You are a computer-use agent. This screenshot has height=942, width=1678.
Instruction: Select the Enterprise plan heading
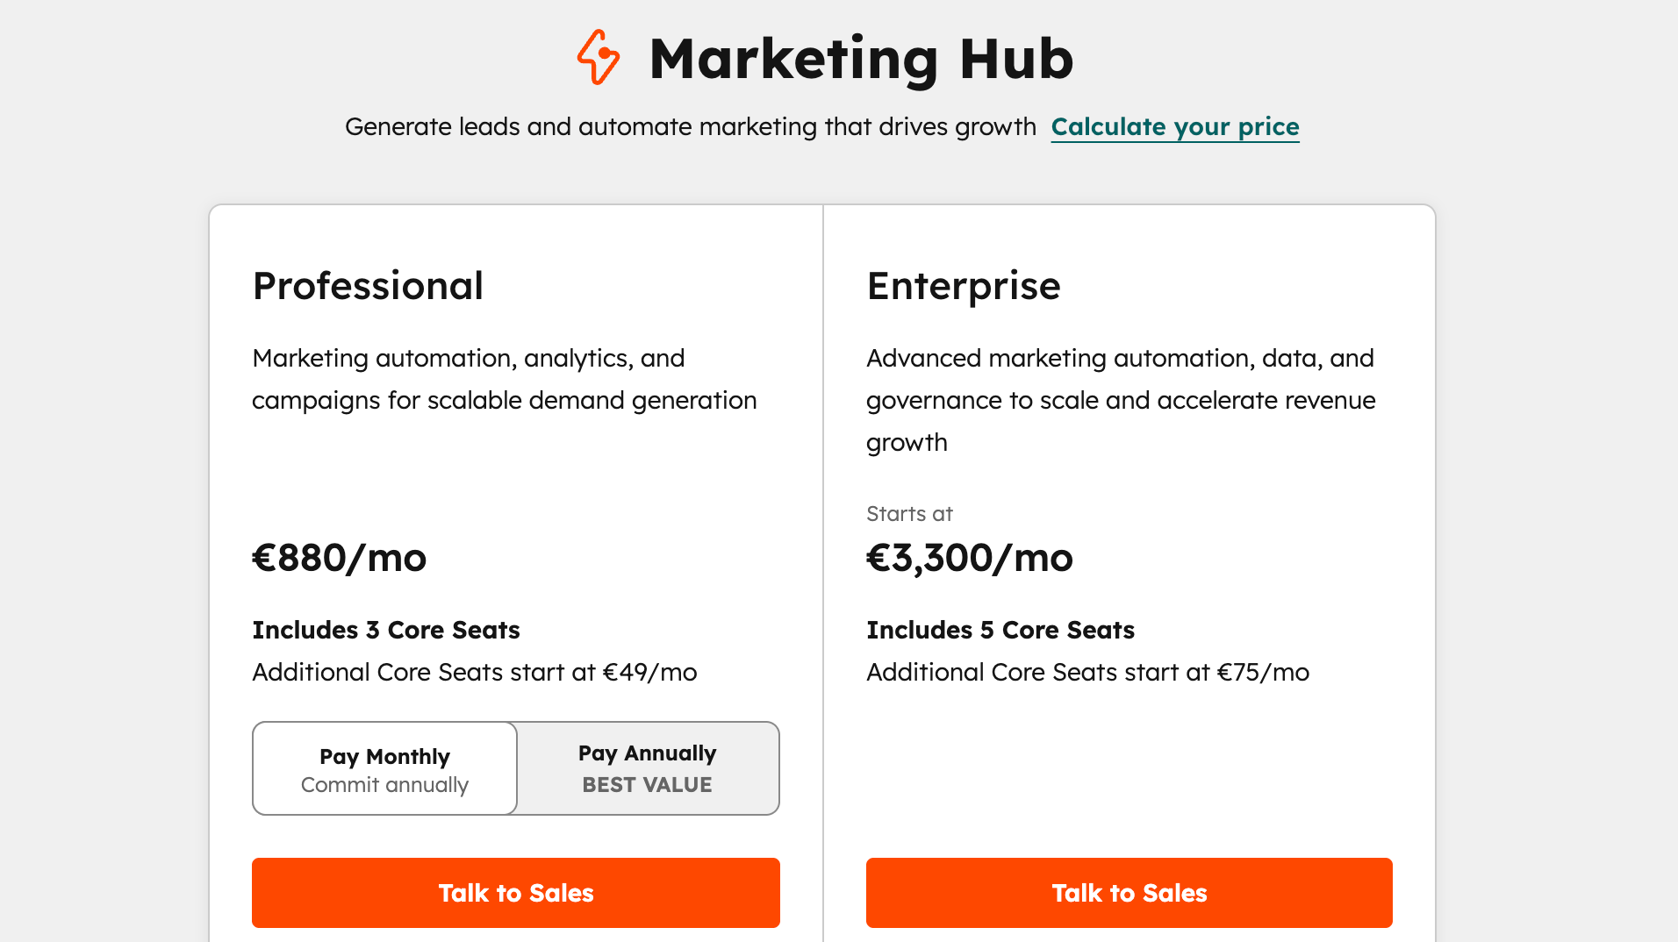pos(963,285)
